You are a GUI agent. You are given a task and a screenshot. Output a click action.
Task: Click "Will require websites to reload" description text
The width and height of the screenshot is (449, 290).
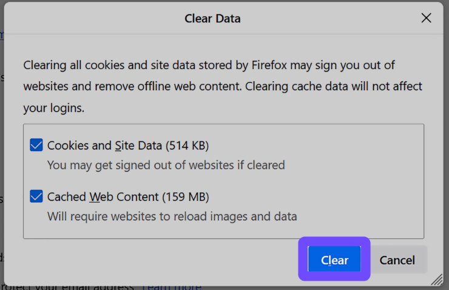tap(172, 216)
